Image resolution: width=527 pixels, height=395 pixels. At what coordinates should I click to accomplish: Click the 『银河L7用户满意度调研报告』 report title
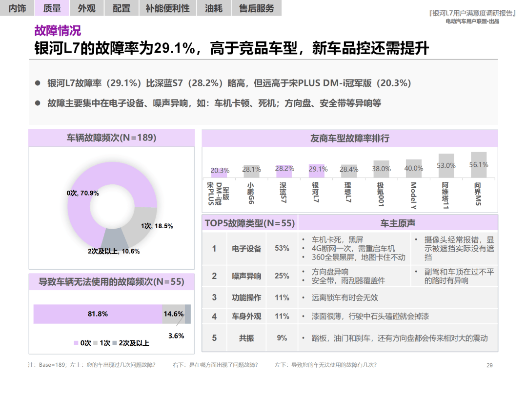[472, 13]
